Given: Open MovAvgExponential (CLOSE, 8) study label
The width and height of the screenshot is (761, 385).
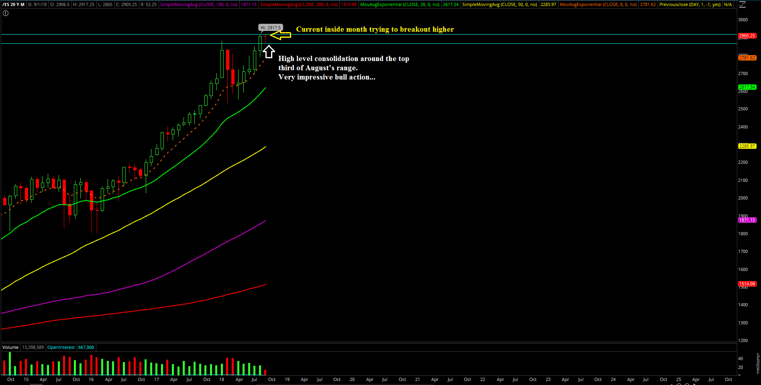Looking at the screenshot, I should tap(598, 4).
